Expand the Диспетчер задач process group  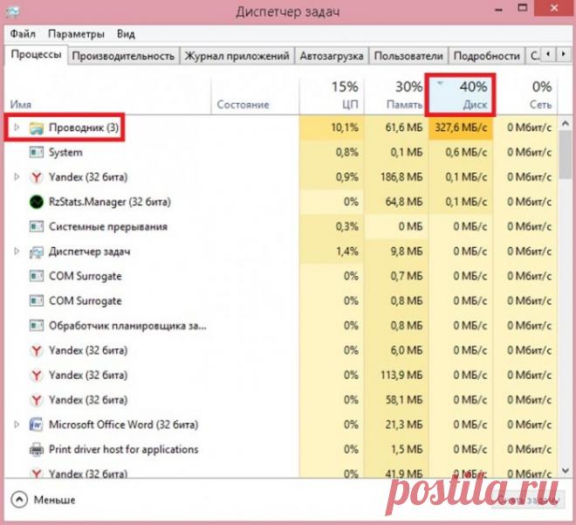(16, 252)
